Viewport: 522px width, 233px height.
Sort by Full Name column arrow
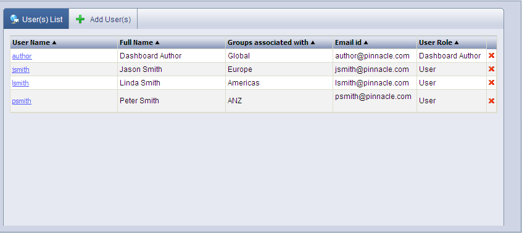pyautogui.click(x=157, y=42)
